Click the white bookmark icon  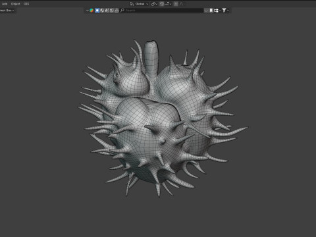[211, 11]
